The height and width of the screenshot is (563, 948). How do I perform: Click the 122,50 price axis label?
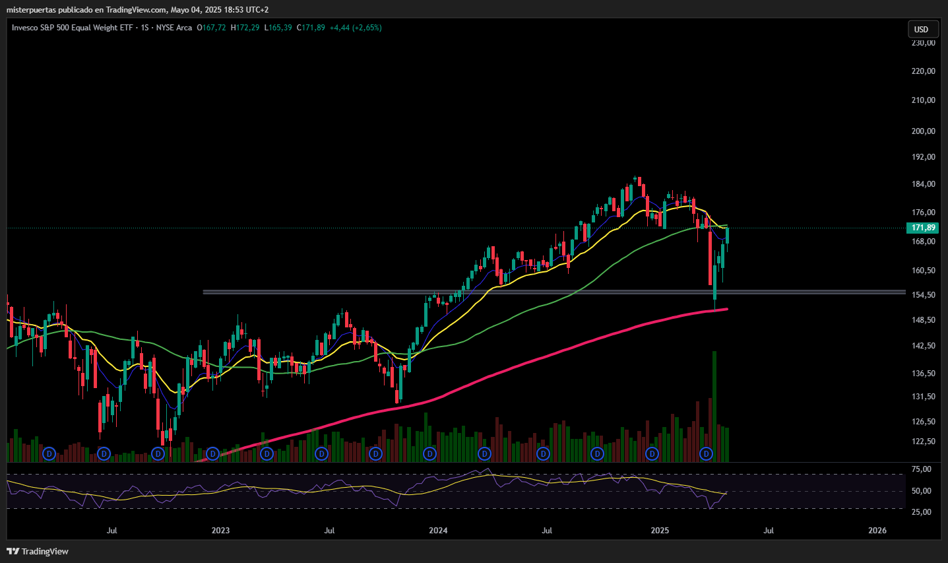(x=923, y=442)
